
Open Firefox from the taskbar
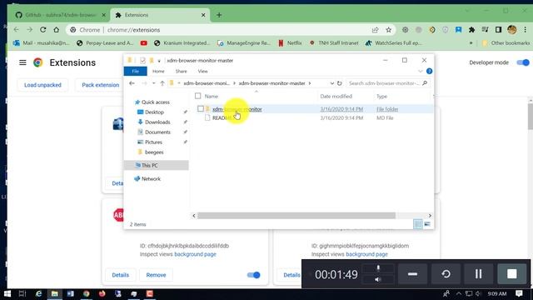[102, 293]
